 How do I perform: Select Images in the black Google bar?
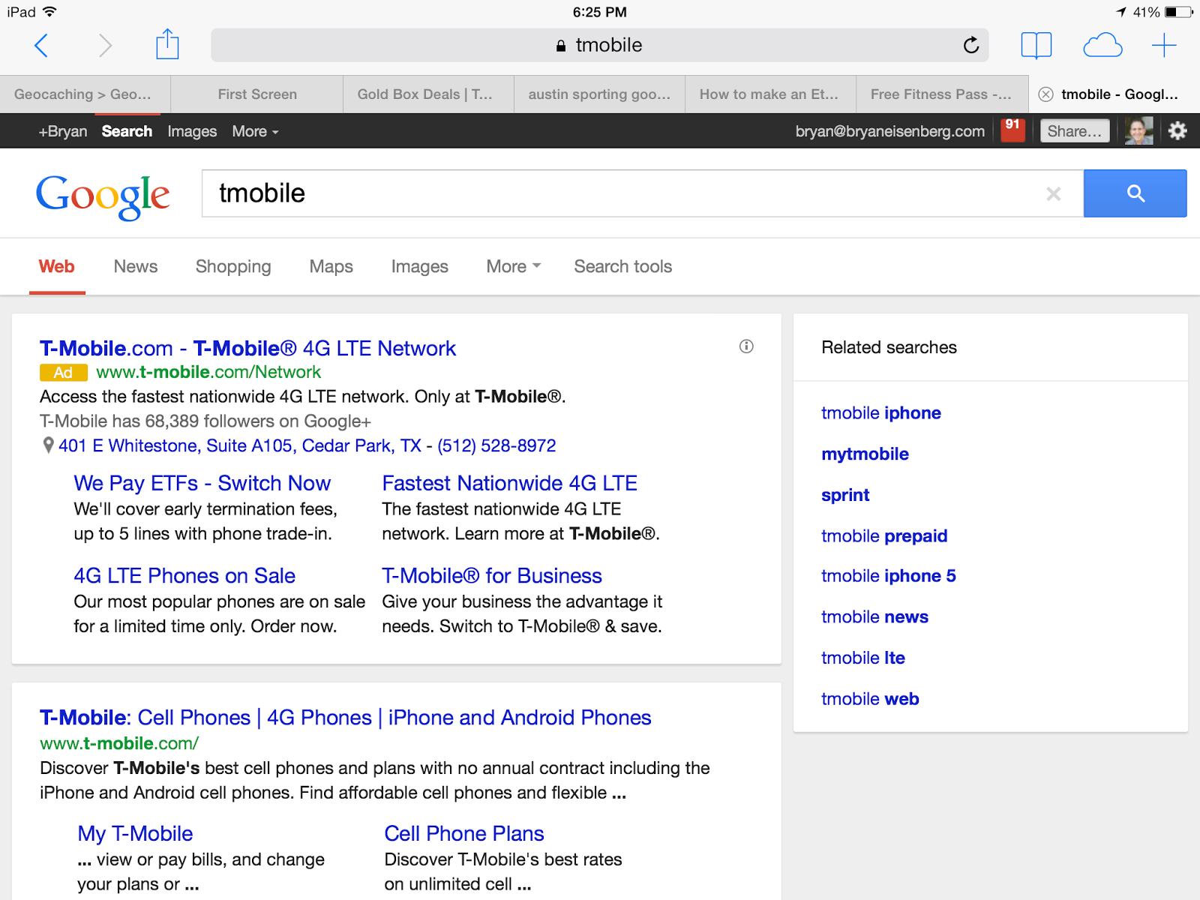pos(192,131)
